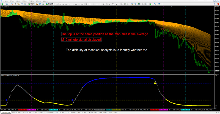Select the vertical line drawing tool
The height and width of the screenshot is (114, 220).
coord(94,4)
